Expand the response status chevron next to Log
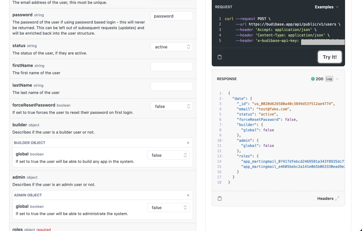 click(337, 79)
